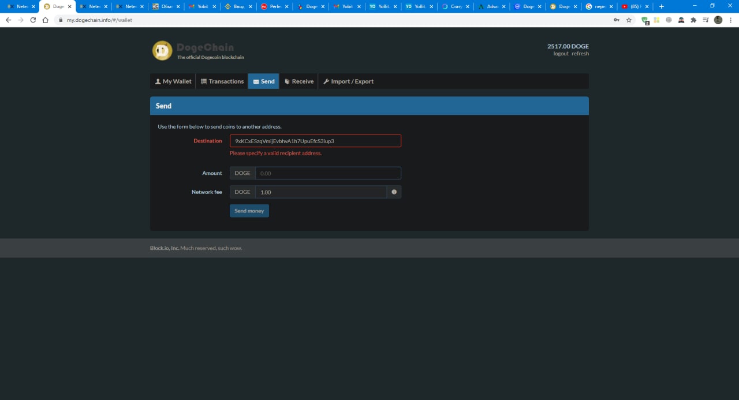Click the browser address bar URL
The height and width of the screenshot is (400, 739).
(x=99, y=20)
